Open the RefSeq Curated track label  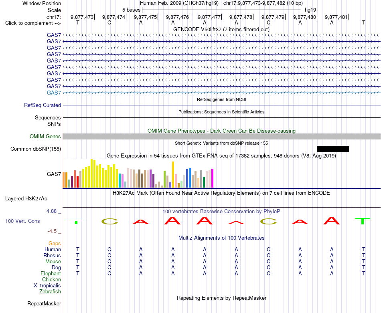click(42, 105)
